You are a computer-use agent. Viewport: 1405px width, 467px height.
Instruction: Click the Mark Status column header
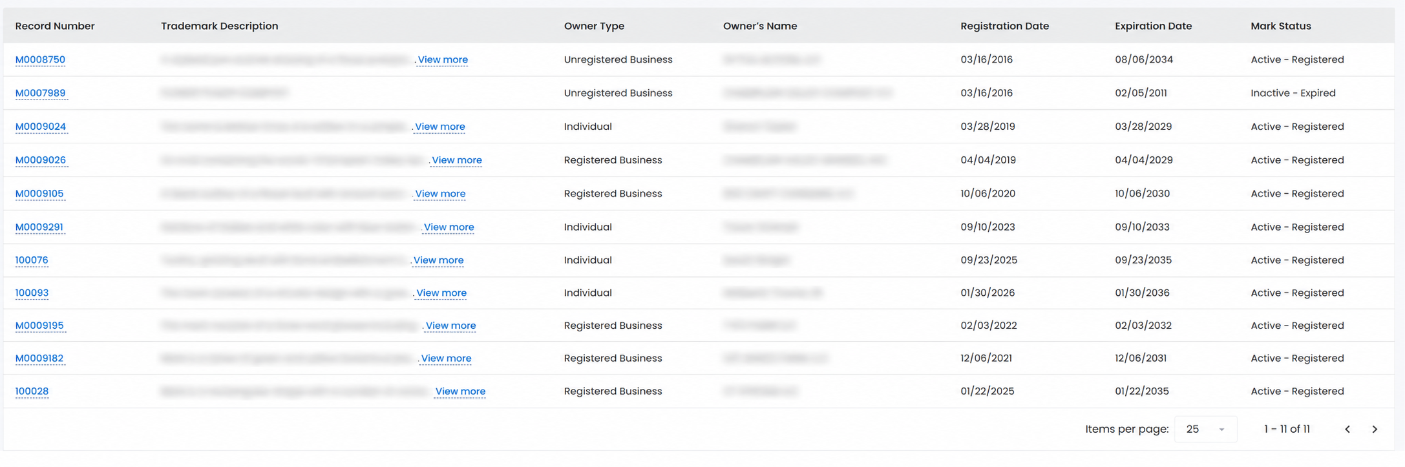[1281, 26]
